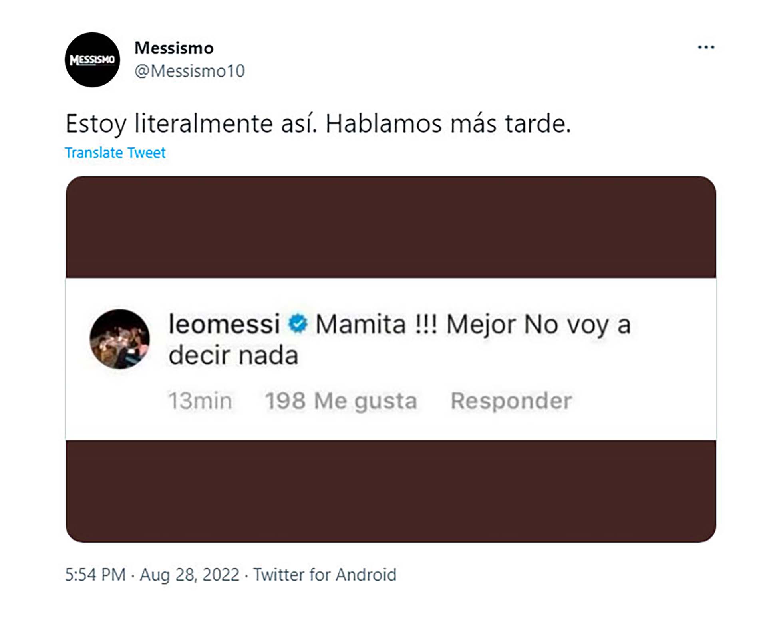
Task: Open the three-dot more options menu
Action: coord(706,48)
